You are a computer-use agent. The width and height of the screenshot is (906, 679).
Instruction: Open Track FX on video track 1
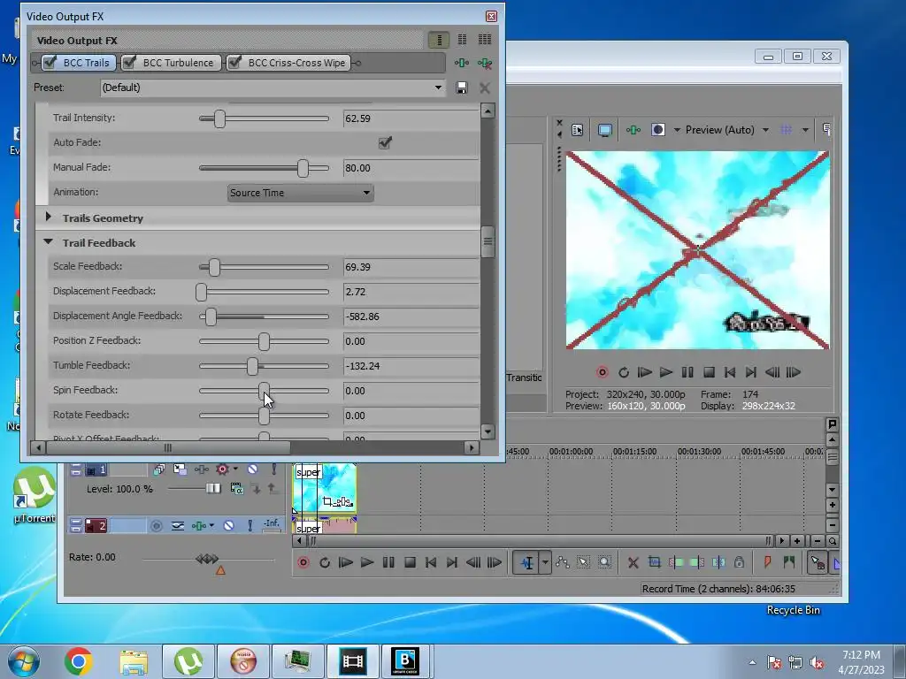(x=201, y=469)
